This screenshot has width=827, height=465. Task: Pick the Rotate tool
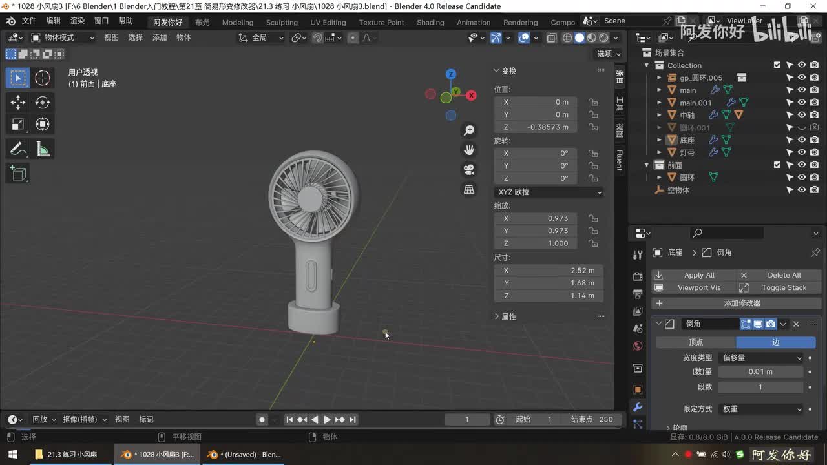[43, 102]
